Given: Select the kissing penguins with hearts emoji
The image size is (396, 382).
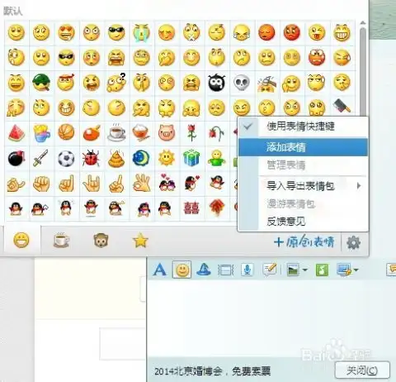Looking at the screenshot, I should (167, 183).
